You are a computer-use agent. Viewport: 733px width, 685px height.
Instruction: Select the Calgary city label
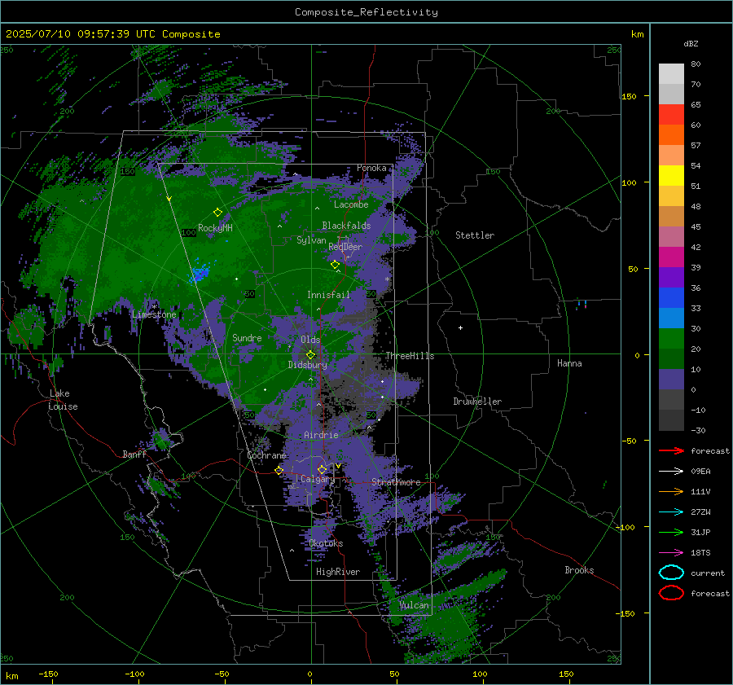point(318,479)
